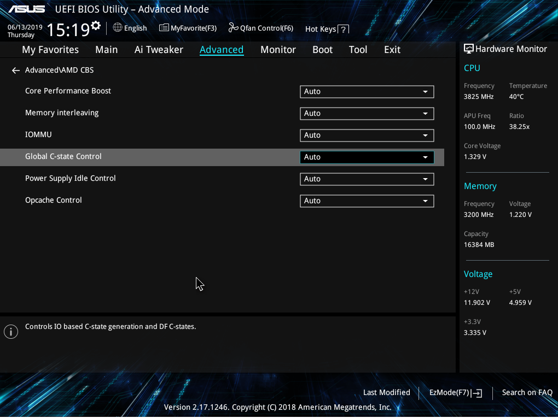The image size is (558, 418).
Task: Click the Qfan fan icon
Action: (233, 27)
